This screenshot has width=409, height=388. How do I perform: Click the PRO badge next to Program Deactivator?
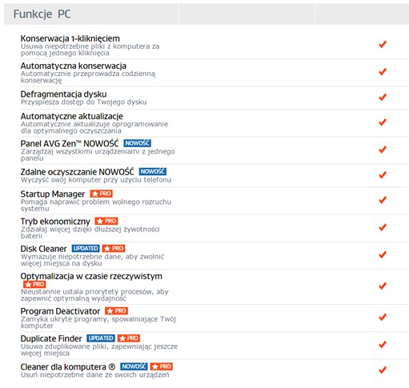click(116, 311)
